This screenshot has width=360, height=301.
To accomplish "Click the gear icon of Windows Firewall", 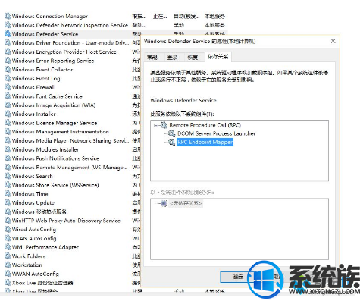I will point(8,87).
